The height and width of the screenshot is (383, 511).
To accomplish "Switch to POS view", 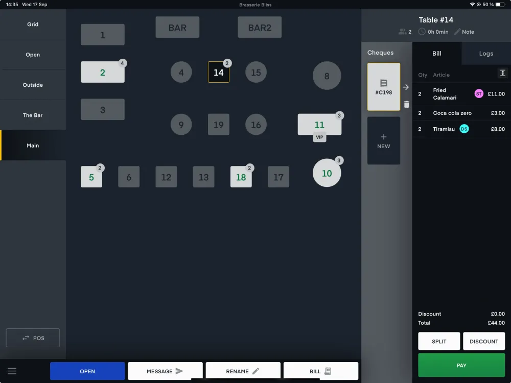I will [33, 338].
